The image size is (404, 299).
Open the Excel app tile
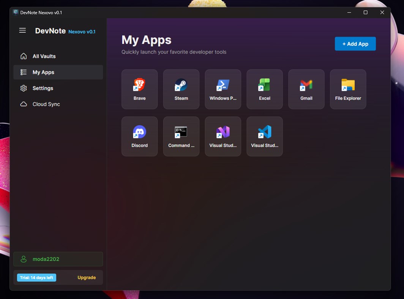(265, 89)
